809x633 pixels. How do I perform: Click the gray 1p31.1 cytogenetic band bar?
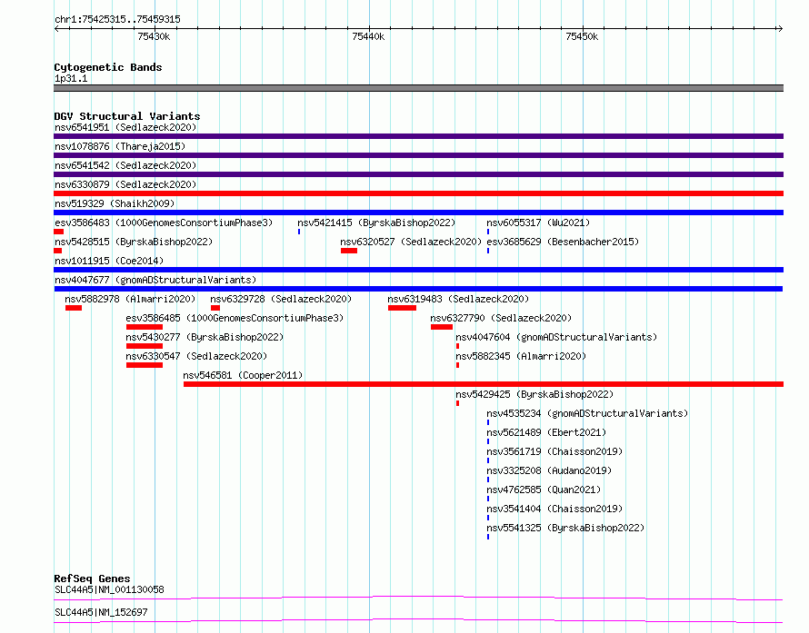tap(418, 88)
